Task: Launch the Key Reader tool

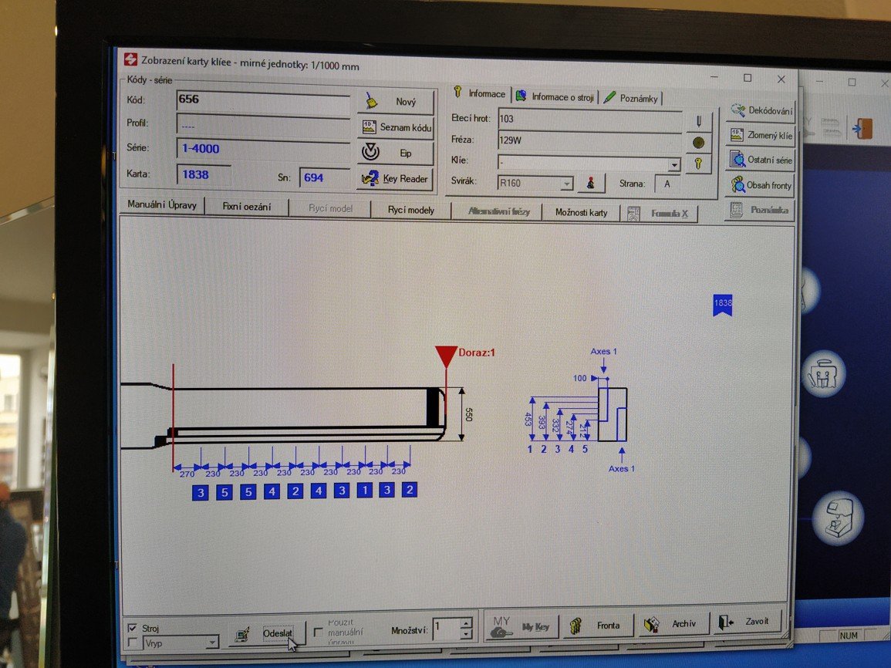Action: point(397,178)
